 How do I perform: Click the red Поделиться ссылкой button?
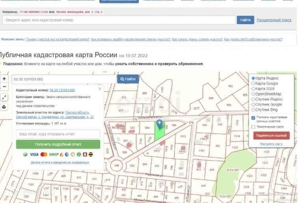pyautogui.click(x=271, y=136)
